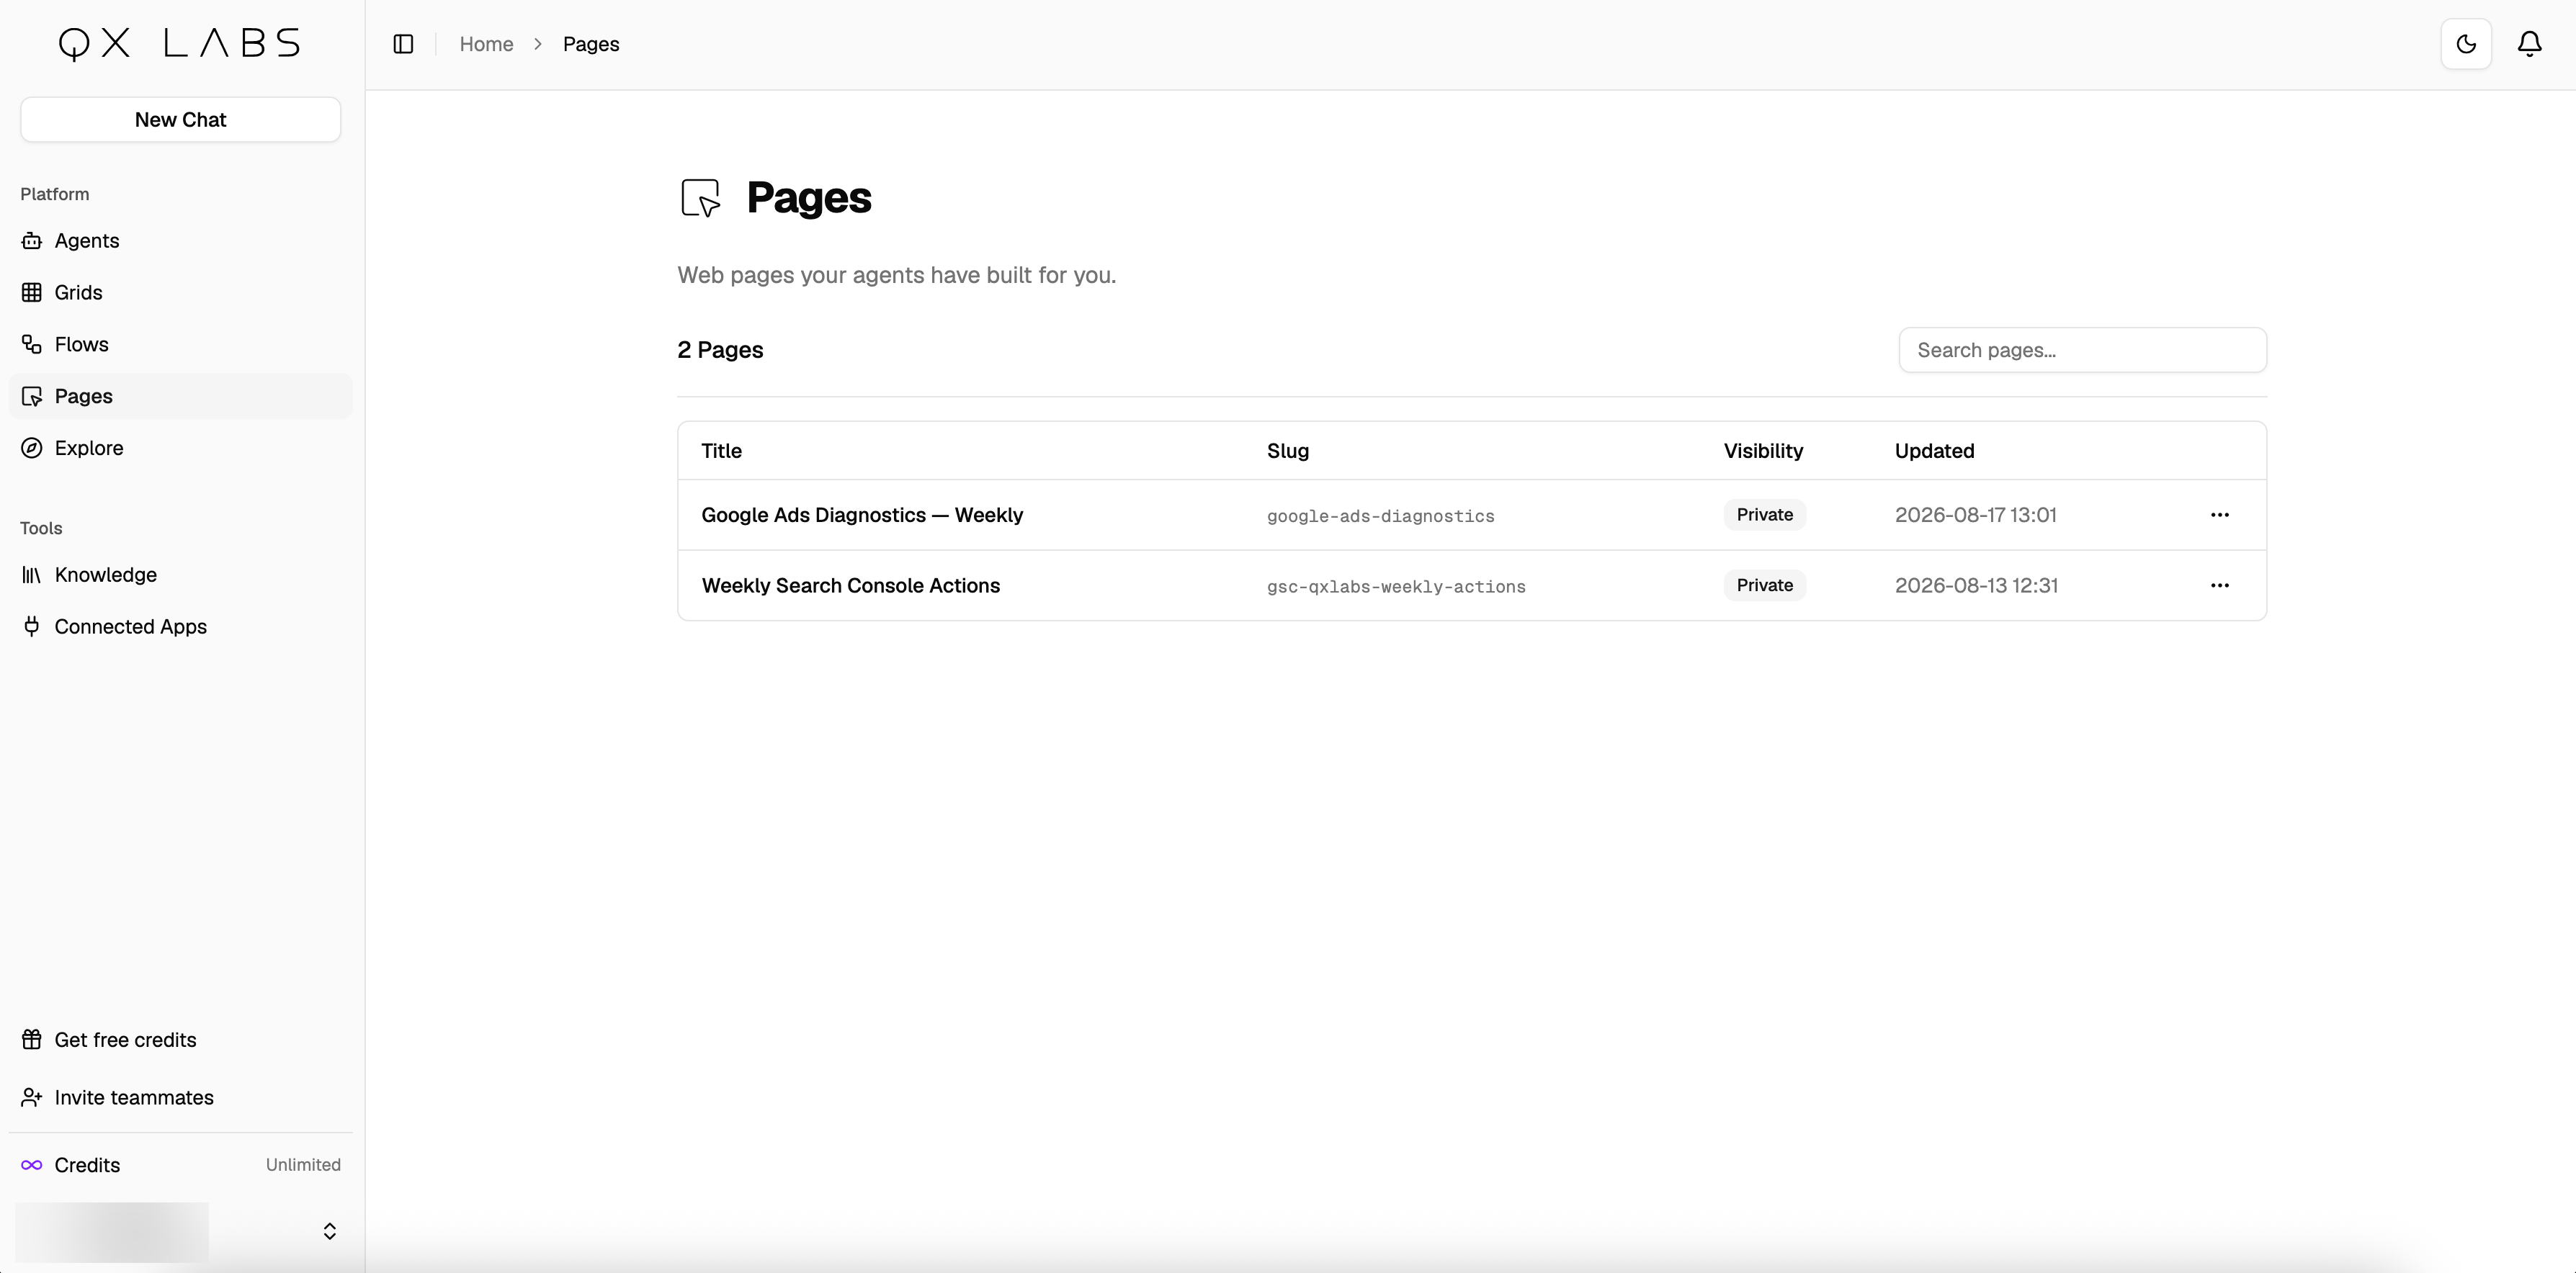Open Knowledge under Tools
2576x1273 pixels.
[180, 575]
